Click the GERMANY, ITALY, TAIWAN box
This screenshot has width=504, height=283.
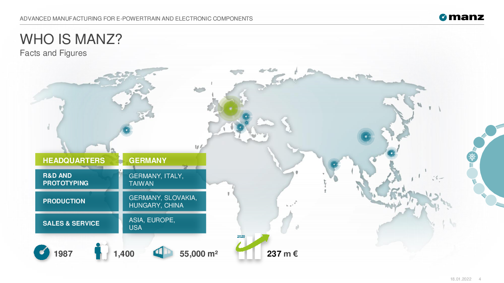[x=164, y=179]
